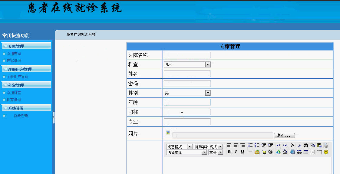340x174 pixels.
Task: Open the 添加专家 link in sidebar
Action: (x=14, y=54)
